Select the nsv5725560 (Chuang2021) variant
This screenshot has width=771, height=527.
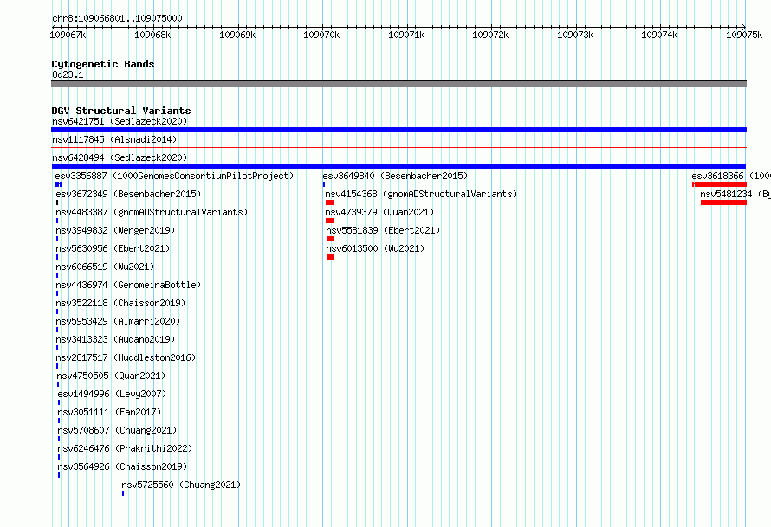click(x=181, y=485)
